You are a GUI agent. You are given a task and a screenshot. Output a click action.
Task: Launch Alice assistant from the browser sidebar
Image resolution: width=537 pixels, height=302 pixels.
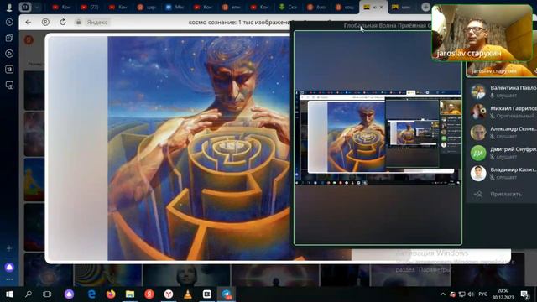pos(9,267)
